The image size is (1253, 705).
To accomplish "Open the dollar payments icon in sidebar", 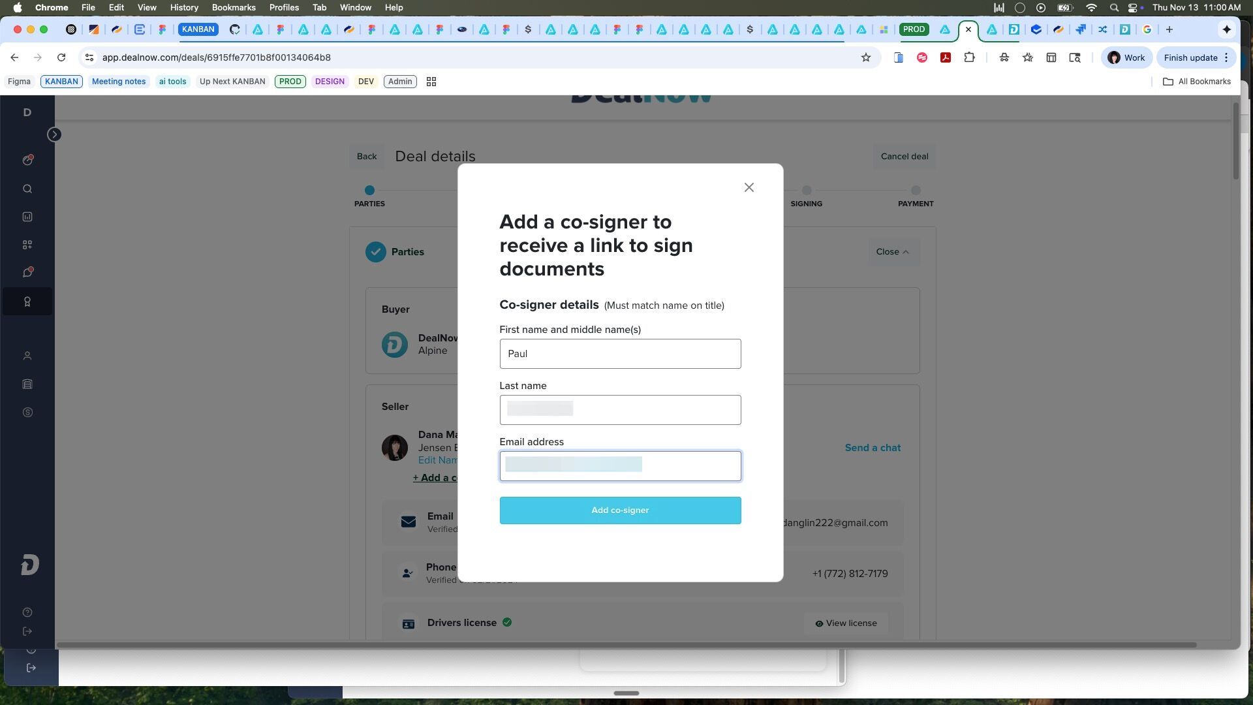I will (27, 413).
